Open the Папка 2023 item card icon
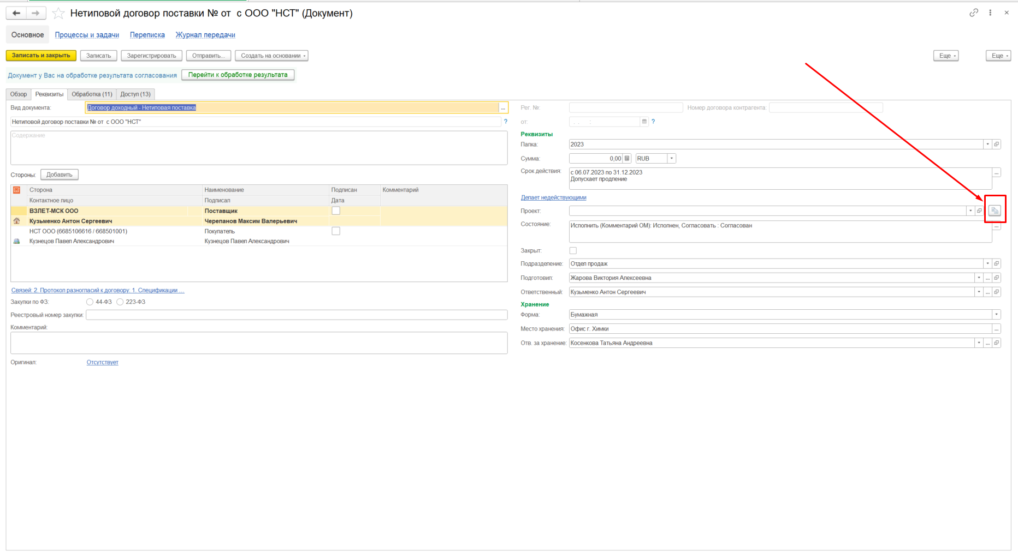This screenshot has width=1018, height=553. 997,145
